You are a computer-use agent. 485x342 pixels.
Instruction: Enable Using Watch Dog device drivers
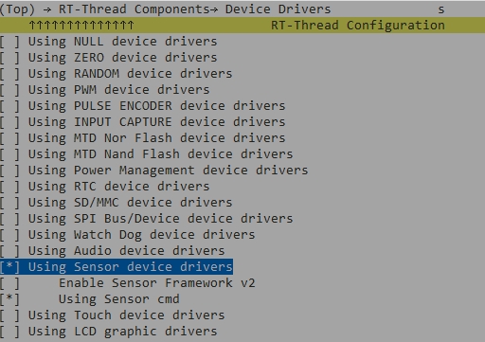point(128,235)
